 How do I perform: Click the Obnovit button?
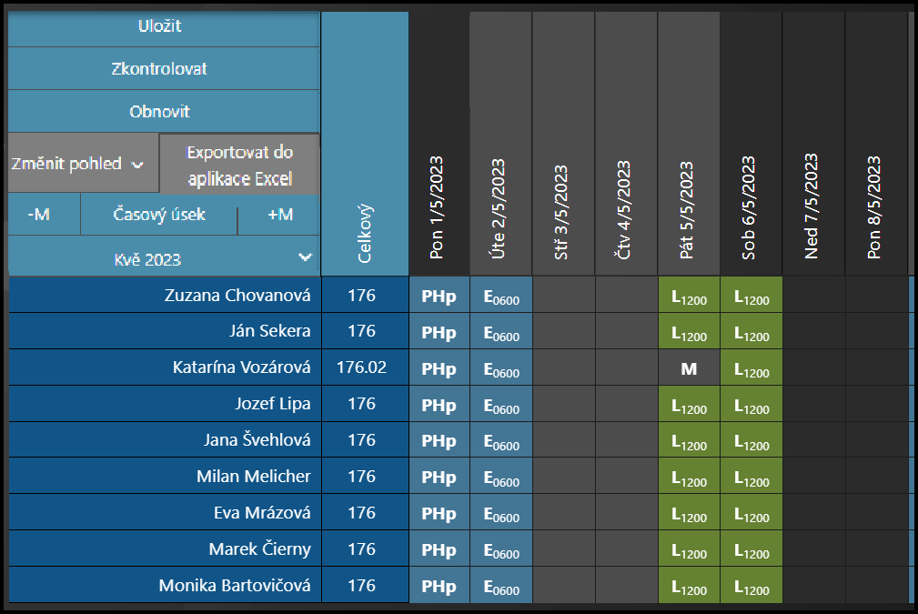160,112
